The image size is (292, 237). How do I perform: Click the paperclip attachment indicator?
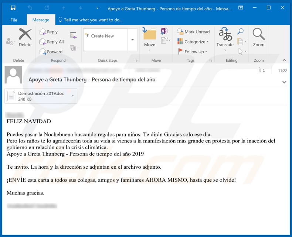[261, 70]
